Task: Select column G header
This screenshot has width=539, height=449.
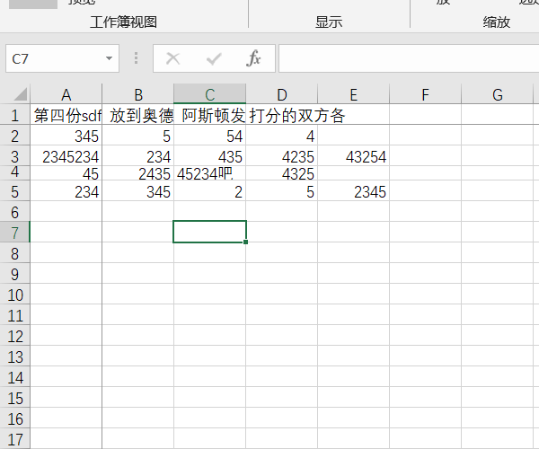Action: coord(497,94)
